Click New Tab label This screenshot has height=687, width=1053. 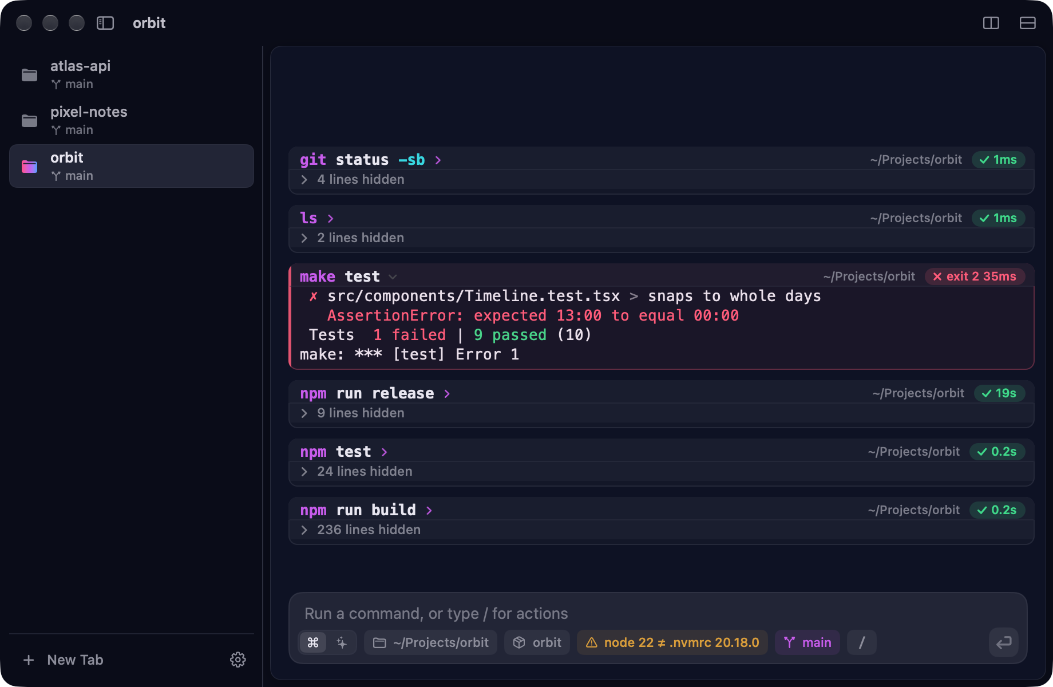click(75, 660)
